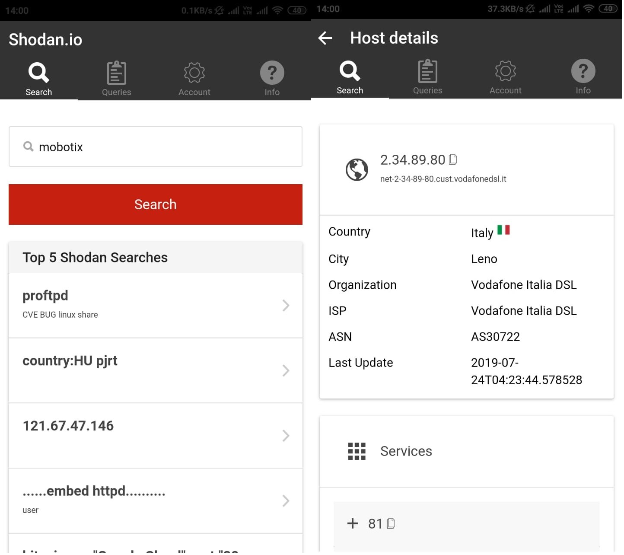Go back using the arrow beside Host details
The image size is (624, 555).
pos(325,38)
